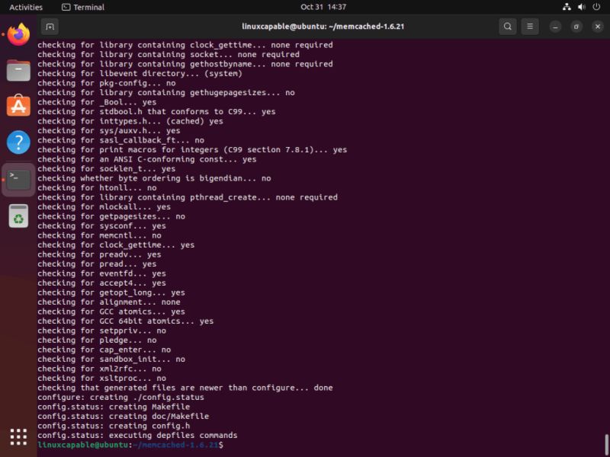Open the Activities overview
Screen dimensions: 610x457
[x=25, y=7]
